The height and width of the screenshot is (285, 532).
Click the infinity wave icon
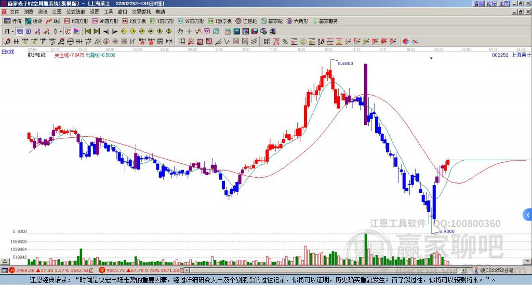(415, 42)
